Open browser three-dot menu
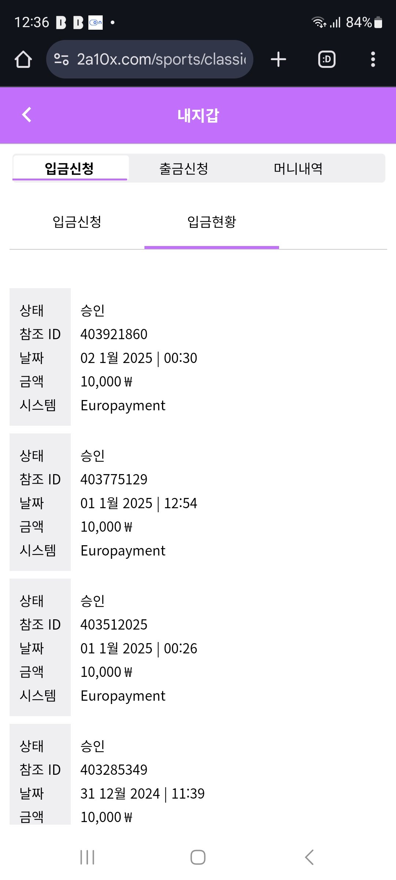This screenshot has width=396, height=880. coord(373,59)
